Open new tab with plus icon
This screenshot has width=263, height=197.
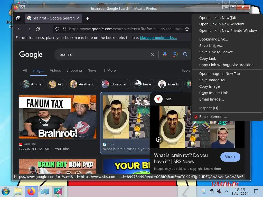click(x=87, y=18)
